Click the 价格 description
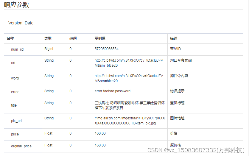 (x=174, y=133)
